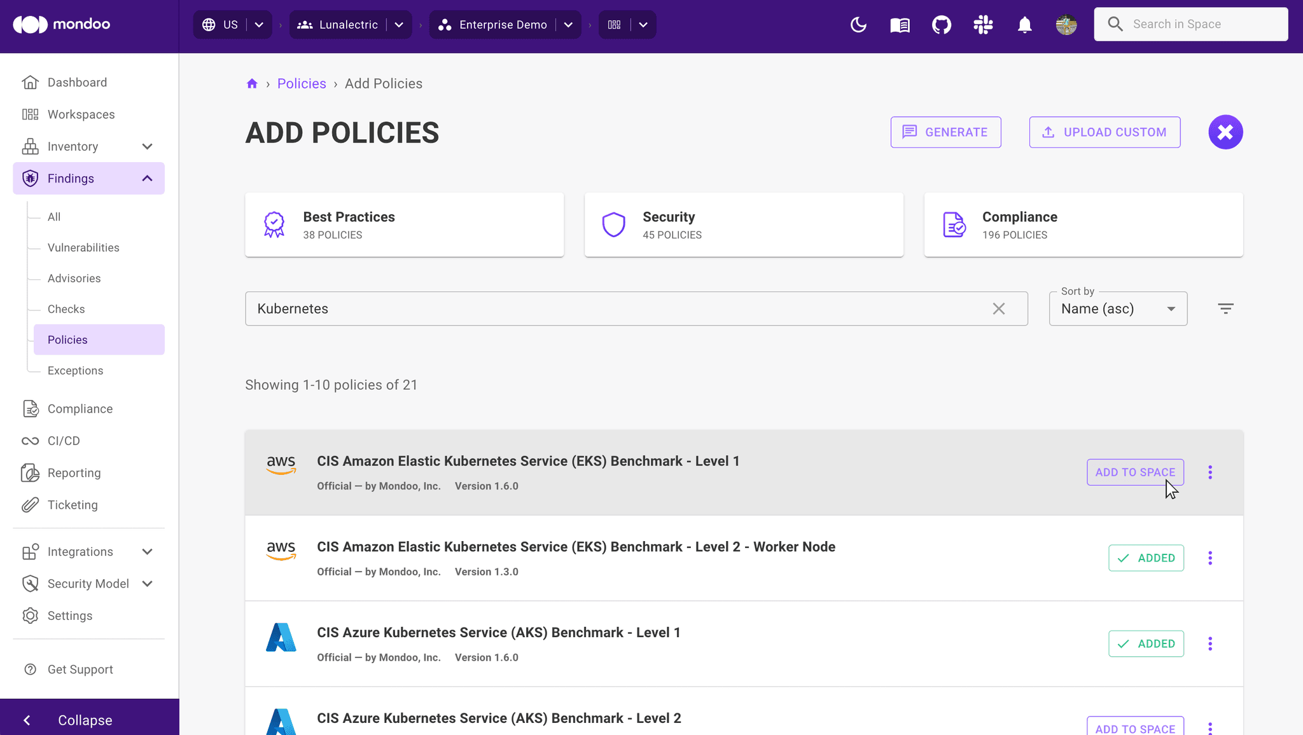Open the Name (asc) sort dropdown
1303x735 pixels.
1117,308
